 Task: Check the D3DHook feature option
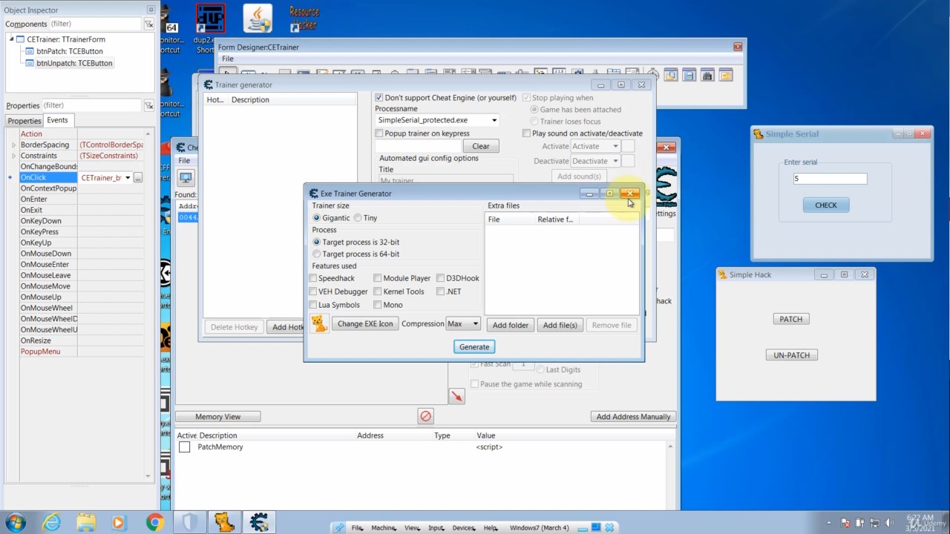tap(441, 278)
